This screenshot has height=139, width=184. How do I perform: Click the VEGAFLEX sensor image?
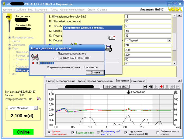[x=9, y=23]
